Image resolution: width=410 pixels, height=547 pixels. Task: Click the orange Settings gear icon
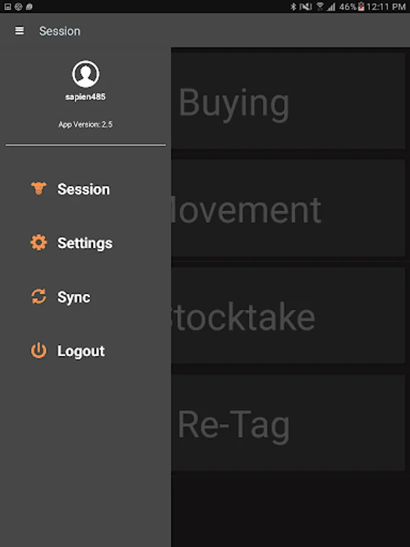click(39, 243)
